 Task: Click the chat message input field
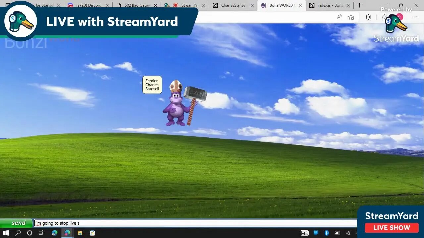(195, 223)
